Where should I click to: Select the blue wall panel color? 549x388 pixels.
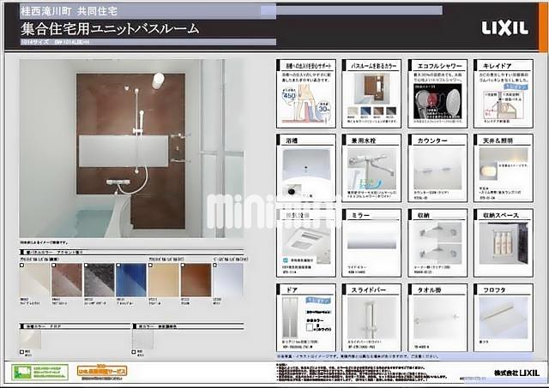point(131,280)
